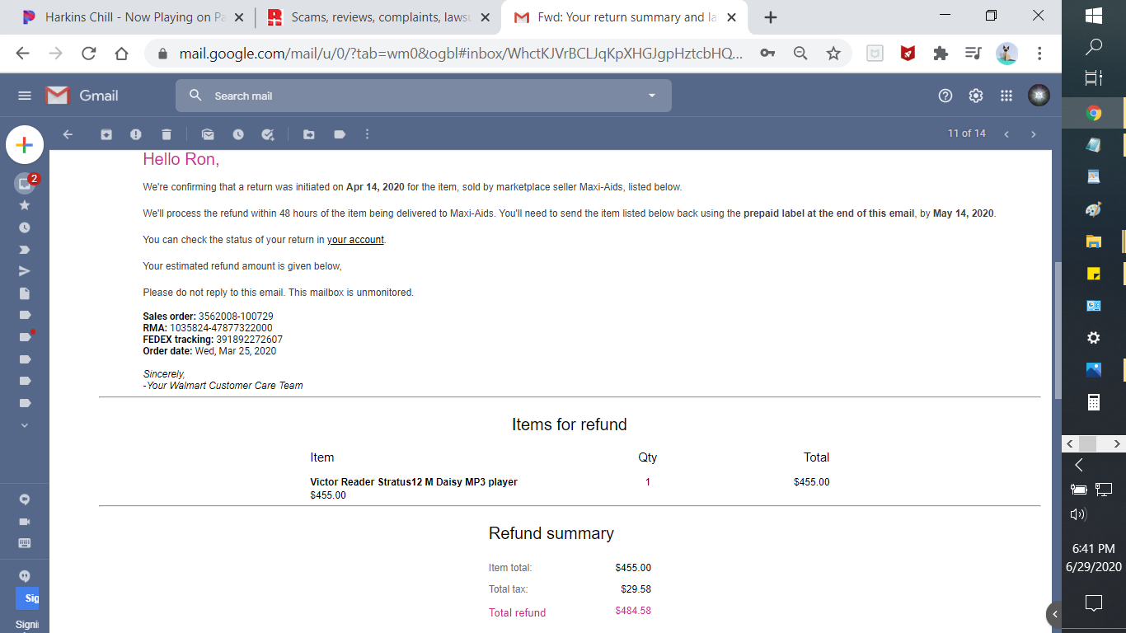Image resolution: width=1126 pixels, height=633 pixels.
Task: Go to the older email arrow
Action: (x=1033, y=134)
